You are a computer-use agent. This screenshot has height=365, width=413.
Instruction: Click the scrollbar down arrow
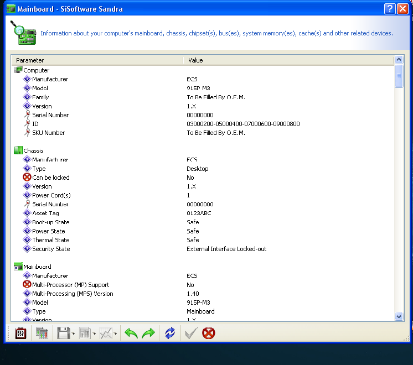(399, 316)
